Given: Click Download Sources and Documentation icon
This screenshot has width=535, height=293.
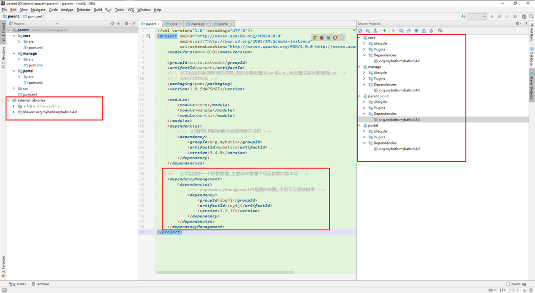Looking at the screenshot, I should tap(375, 31).
